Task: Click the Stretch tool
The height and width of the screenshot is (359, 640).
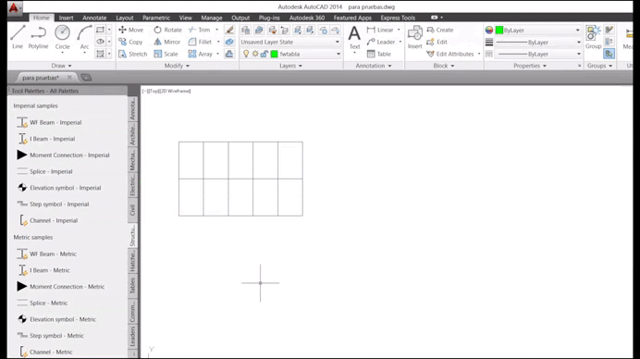Action: click(132, 54)
